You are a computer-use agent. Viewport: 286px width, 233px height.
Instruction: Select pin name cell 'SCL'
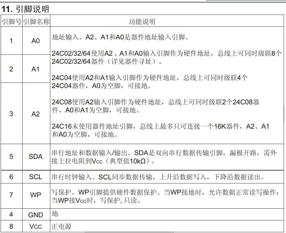click(36, 177)
